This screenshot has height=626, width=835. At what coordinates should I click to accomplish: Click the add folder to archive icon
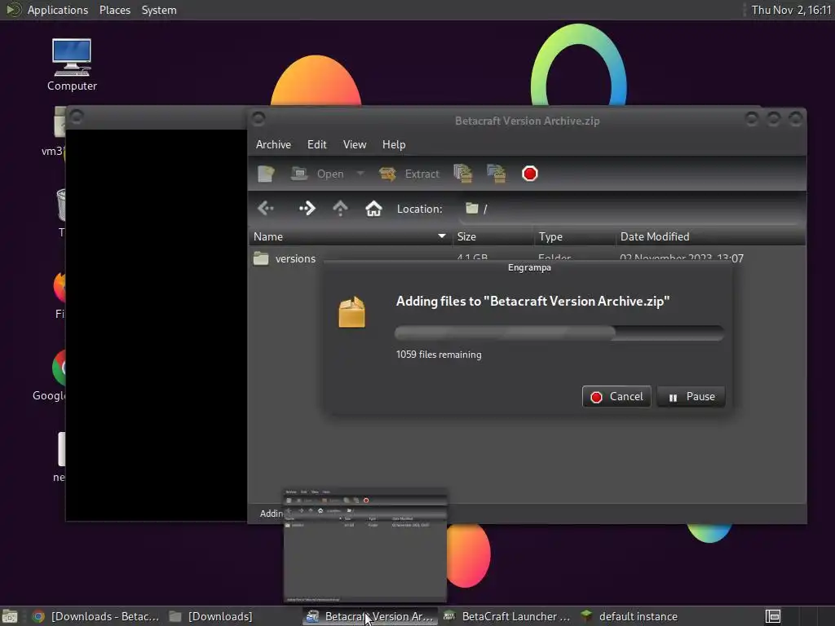click(497, 174)
